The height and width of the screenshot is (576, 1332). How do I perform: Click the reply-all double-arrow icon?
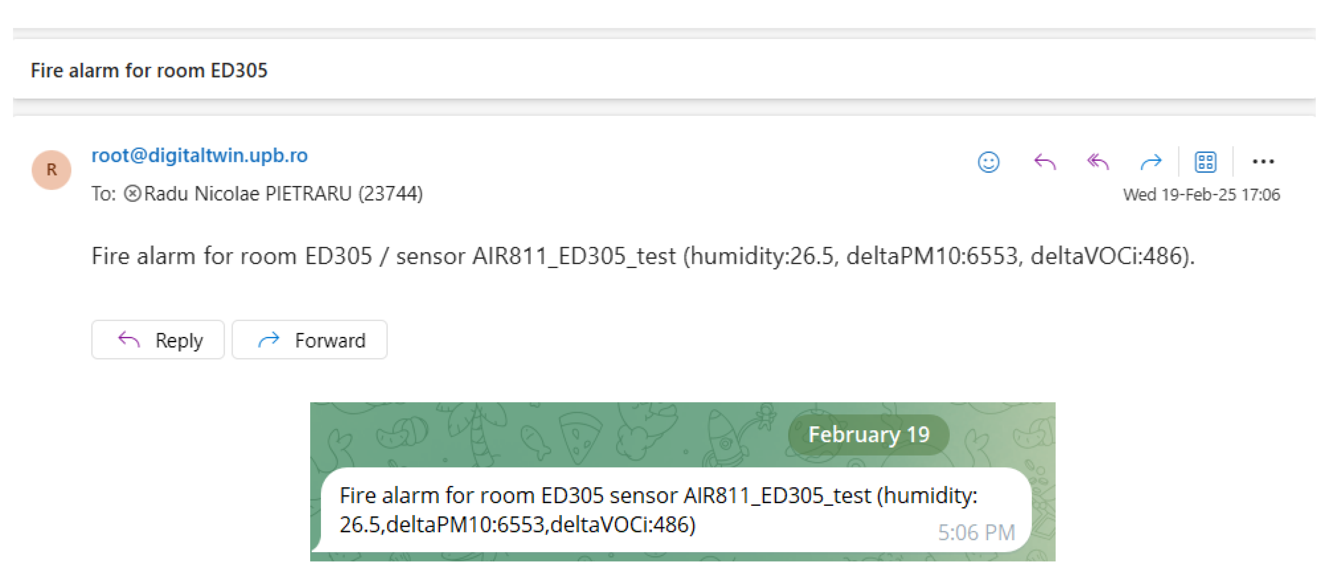click(x=1098, y=162)
